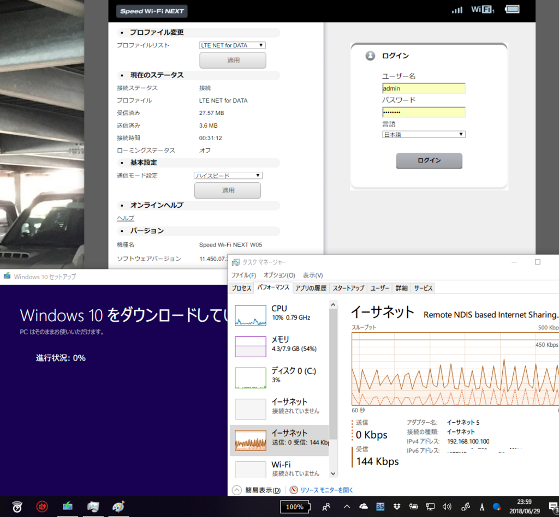
Task: Switch to the スタートアップ tab
Action: point(348,288)
